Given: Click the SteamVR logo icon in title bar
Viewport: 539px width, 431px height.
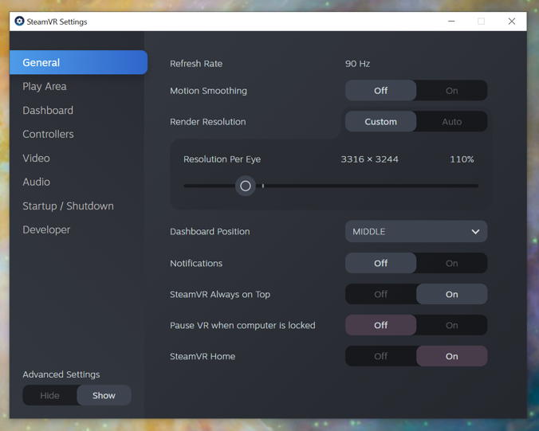Looking at the screenshot, I should tap(19, 22).
